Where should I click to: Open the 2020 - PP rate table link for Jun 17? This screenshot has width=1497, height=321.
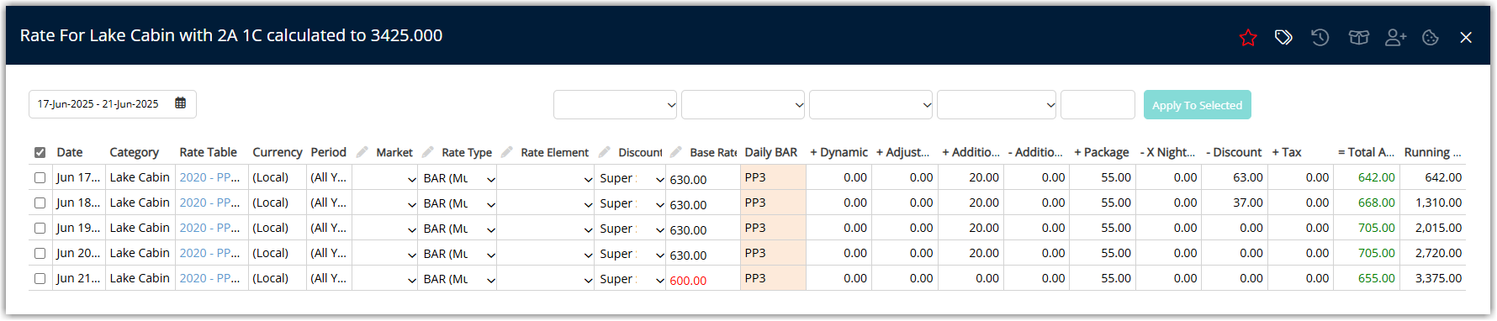click(x=209, y=177)
